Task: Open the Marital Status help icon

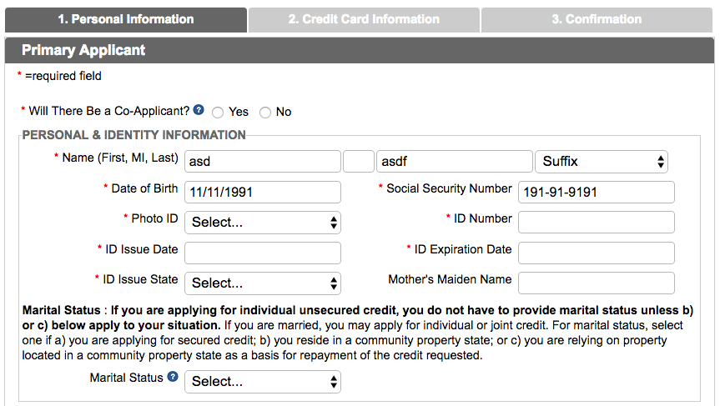Action: click(x=173, y=377)
